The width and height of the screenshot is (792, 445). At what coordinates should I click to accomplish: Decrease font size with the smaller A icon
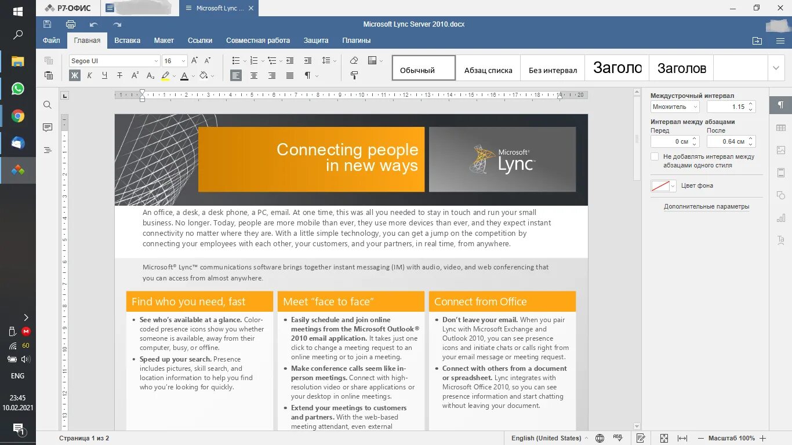point(208,60)
